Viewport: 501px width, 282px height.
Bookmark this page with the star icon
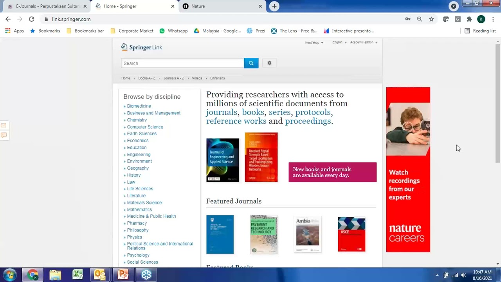(x=431, y=19)
